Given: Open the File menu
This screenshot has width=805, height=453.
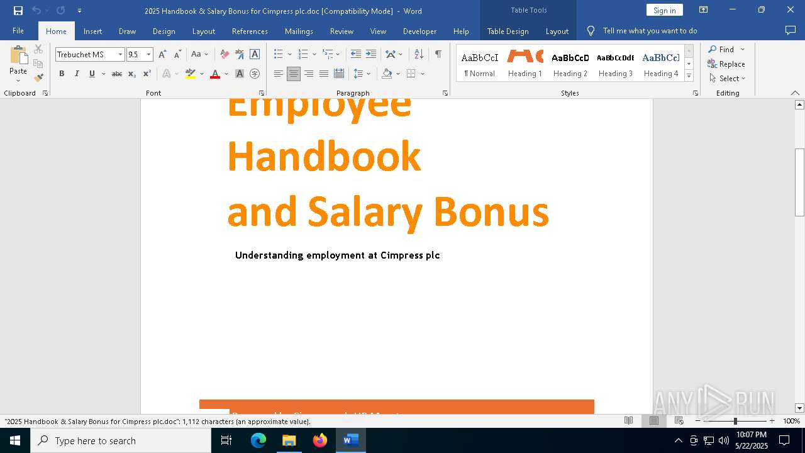Looking at the screenshot, I should (18, 31).
